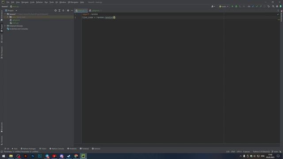Open Problems tool window
This screenshot has width=283, height=159.
tap(72, 149)
